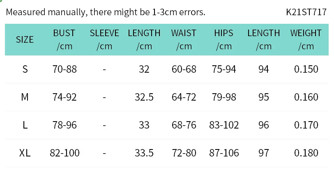Click the SLEEVE /cm column header

104,39
